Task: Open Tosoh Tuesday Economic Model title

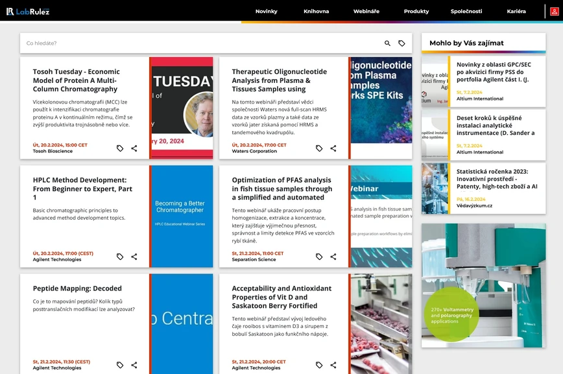Action: [x=77, y=80]
